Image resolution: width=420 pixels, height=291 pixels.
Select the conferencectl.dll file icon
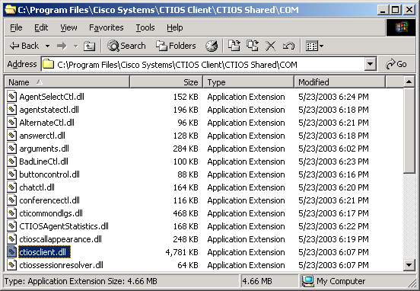coord(11,200)
